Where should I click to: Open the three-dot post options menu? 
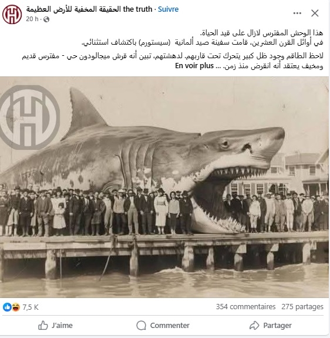pos(297,14)
